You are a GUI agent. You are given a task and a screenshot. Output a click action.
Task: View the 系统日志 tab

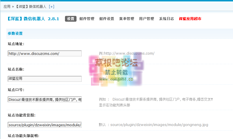click(x=166, y=19)
